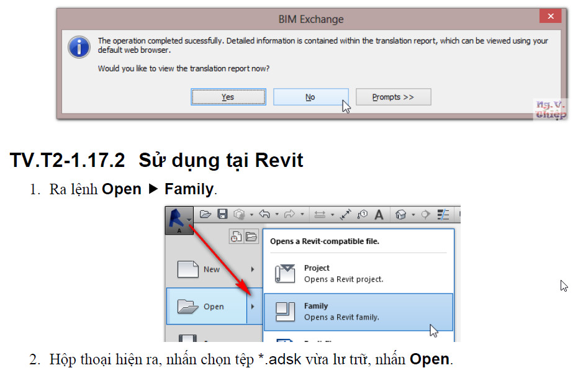This screenshot has height=373, width=578.
Task: Click the step 2 text mentioning '*.adsk'
Action: click(251, 359)
